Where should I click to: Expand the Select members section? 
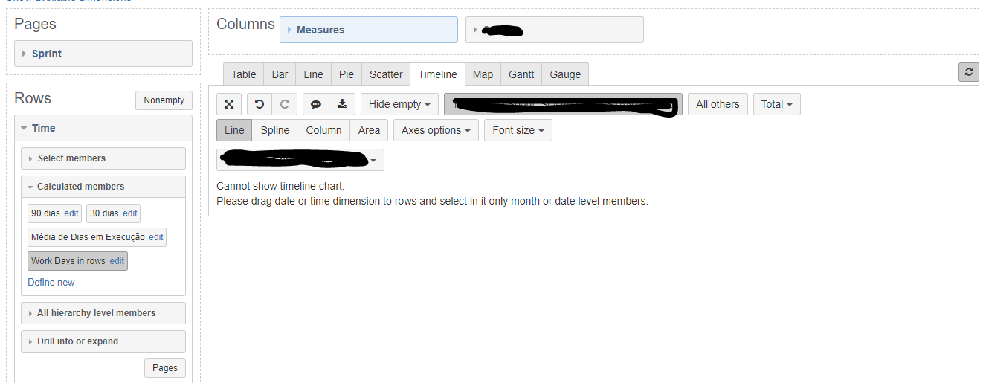pyautogui.click(x=103, y=158)
